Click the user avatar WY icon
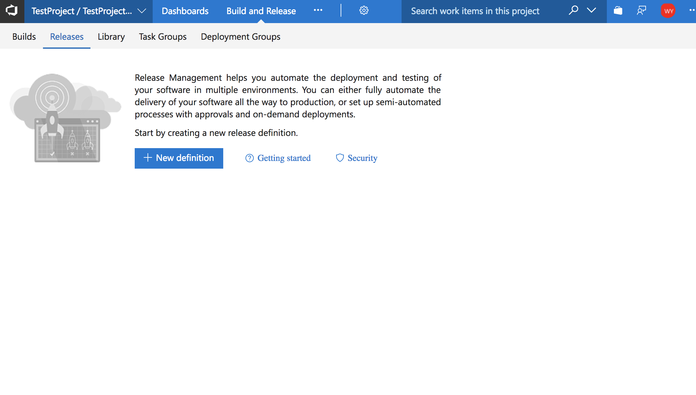696x395 pixels. click(668, 11)
